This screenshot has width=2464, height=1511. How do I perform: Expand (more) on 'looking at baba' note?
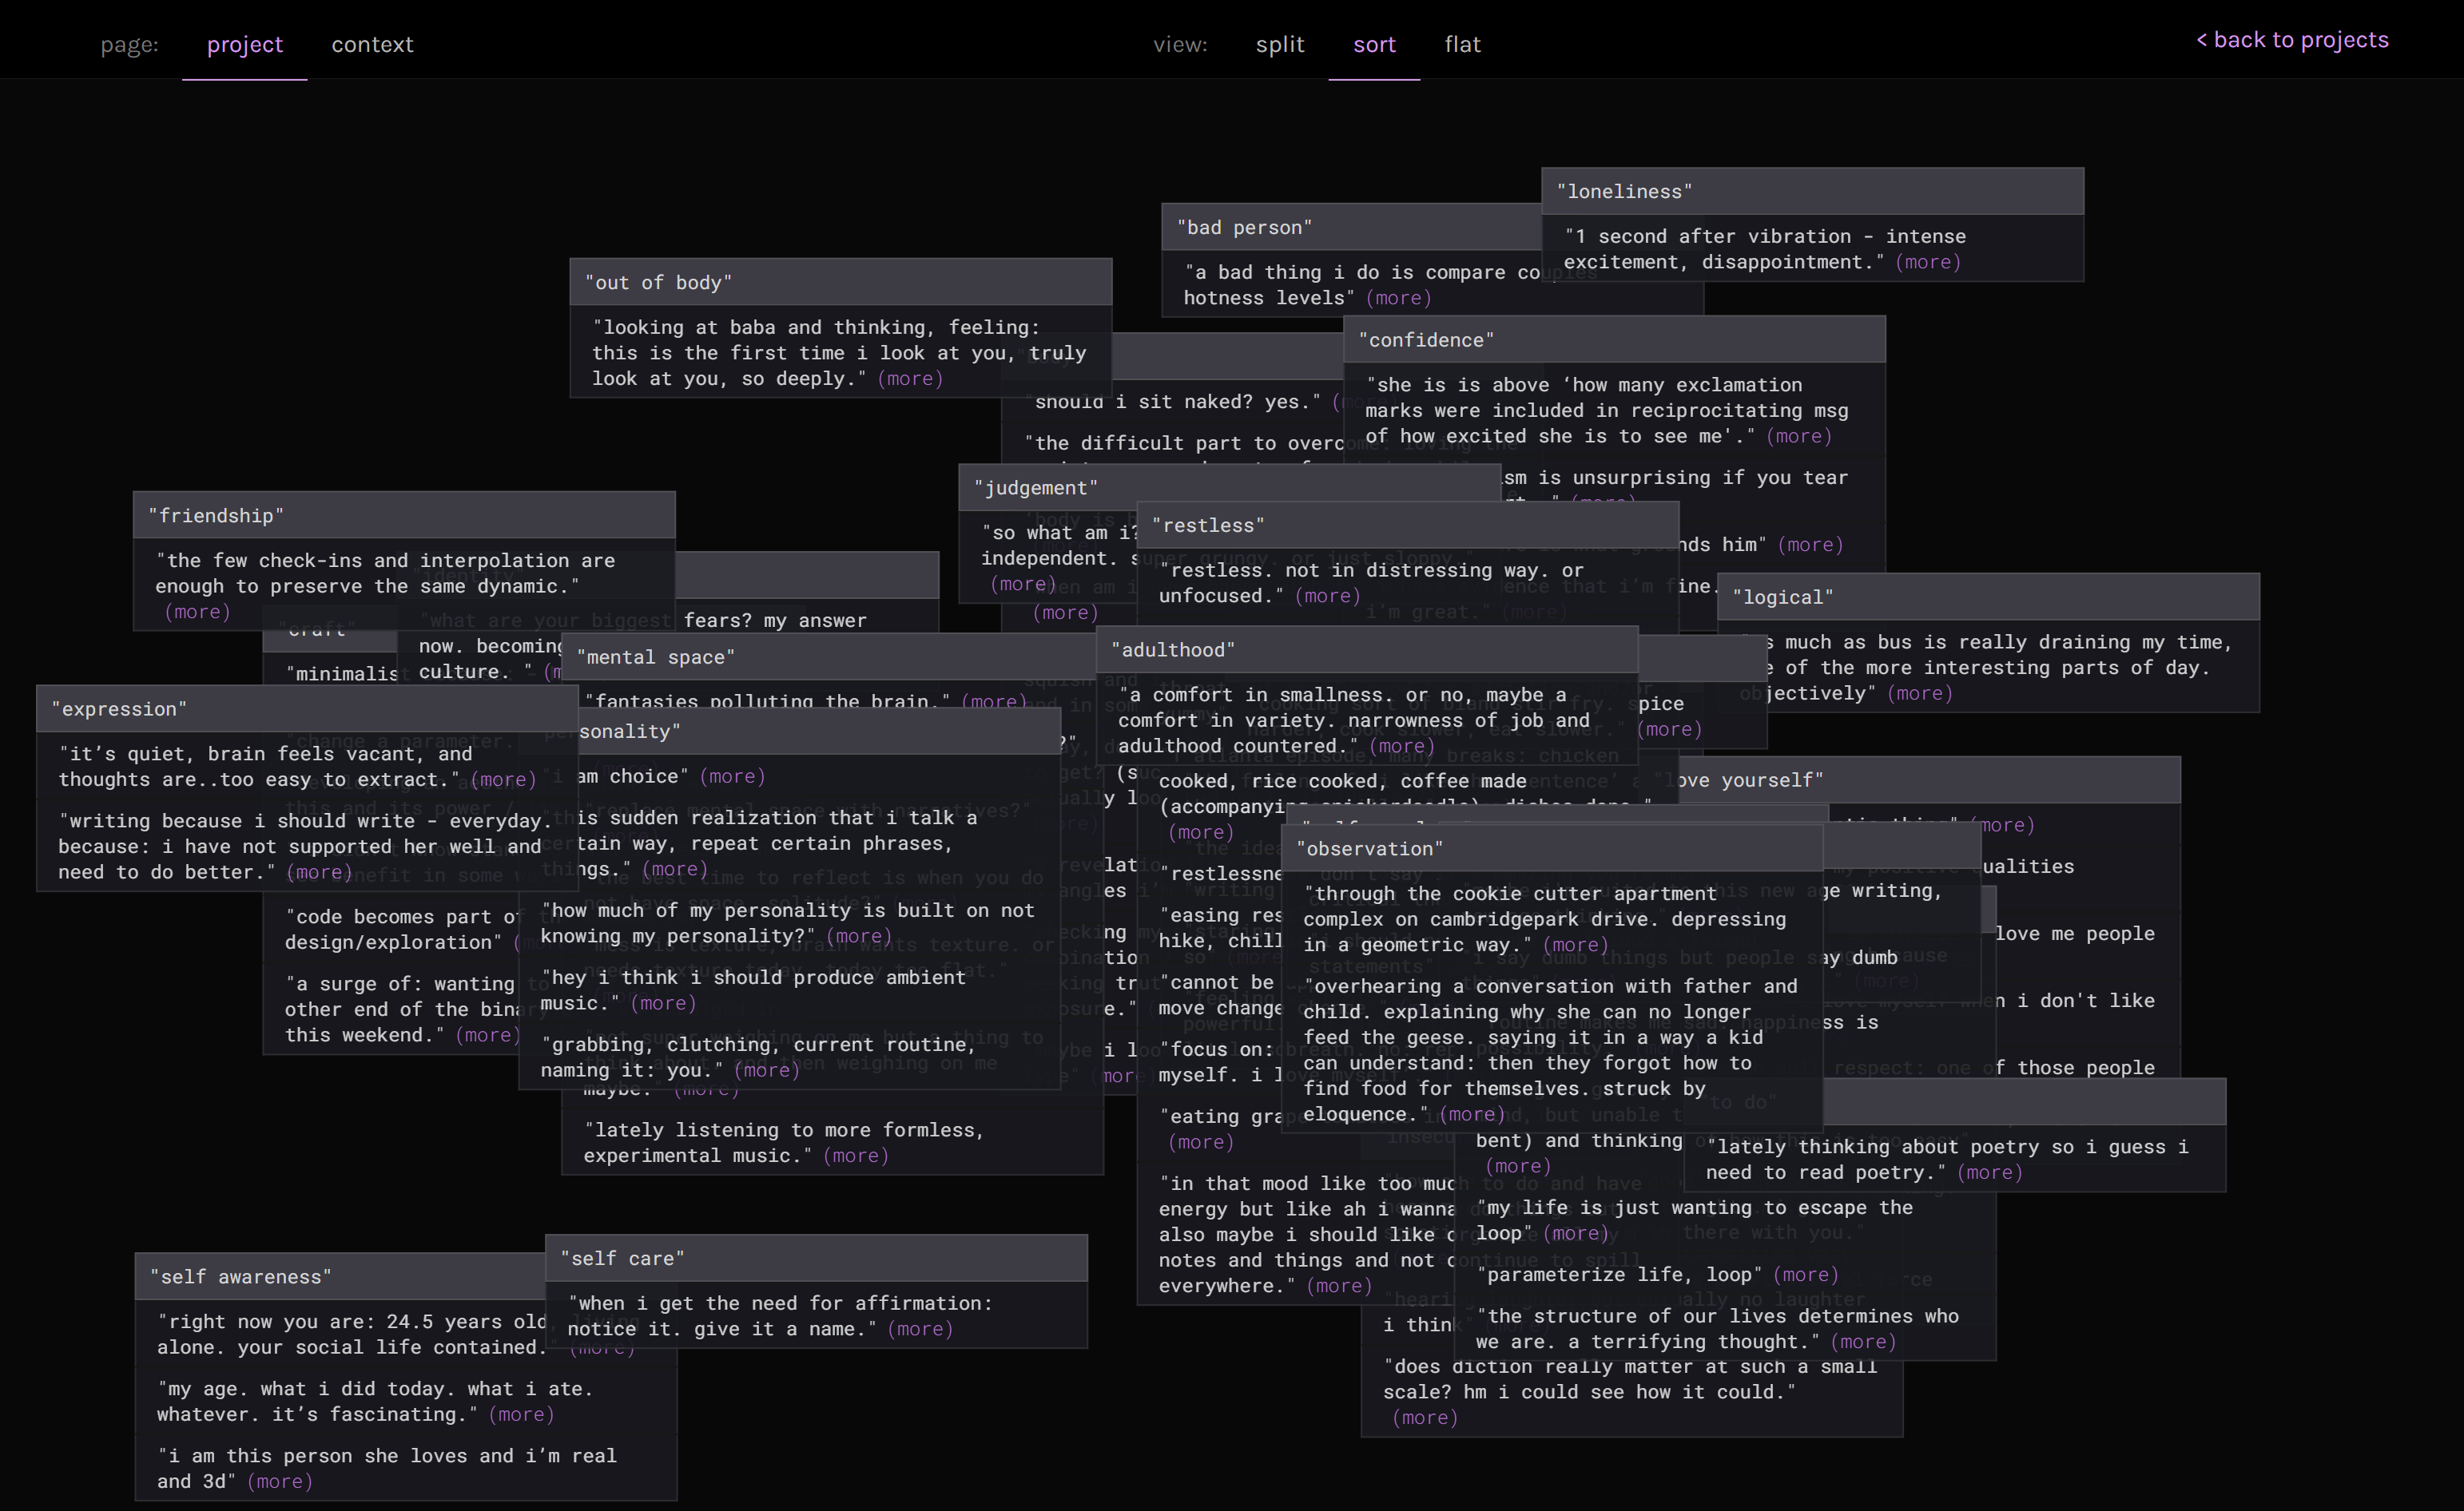pos(910,379)
